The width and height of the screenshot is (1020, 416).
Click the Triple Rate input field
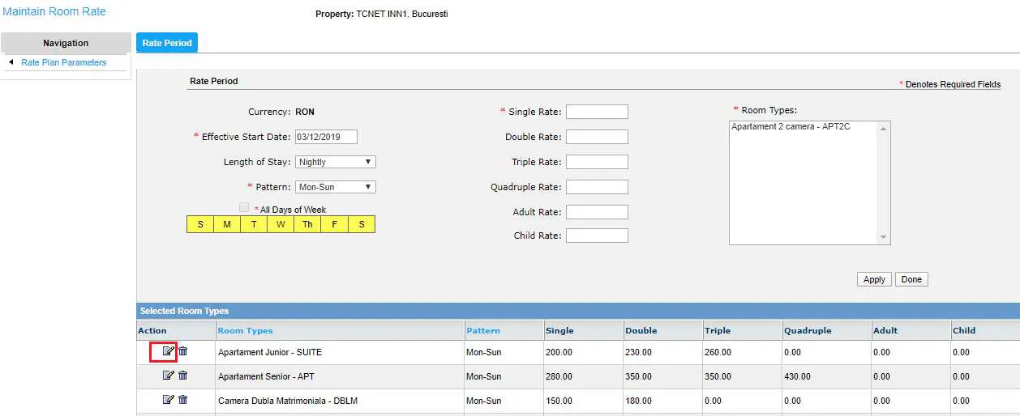pos(597,162)
